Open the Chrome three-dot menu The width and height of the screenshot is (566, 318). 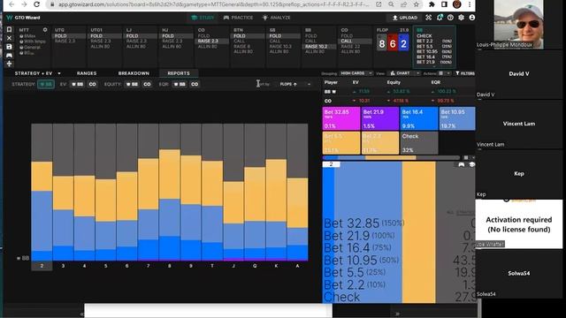(x=470, y=4)
